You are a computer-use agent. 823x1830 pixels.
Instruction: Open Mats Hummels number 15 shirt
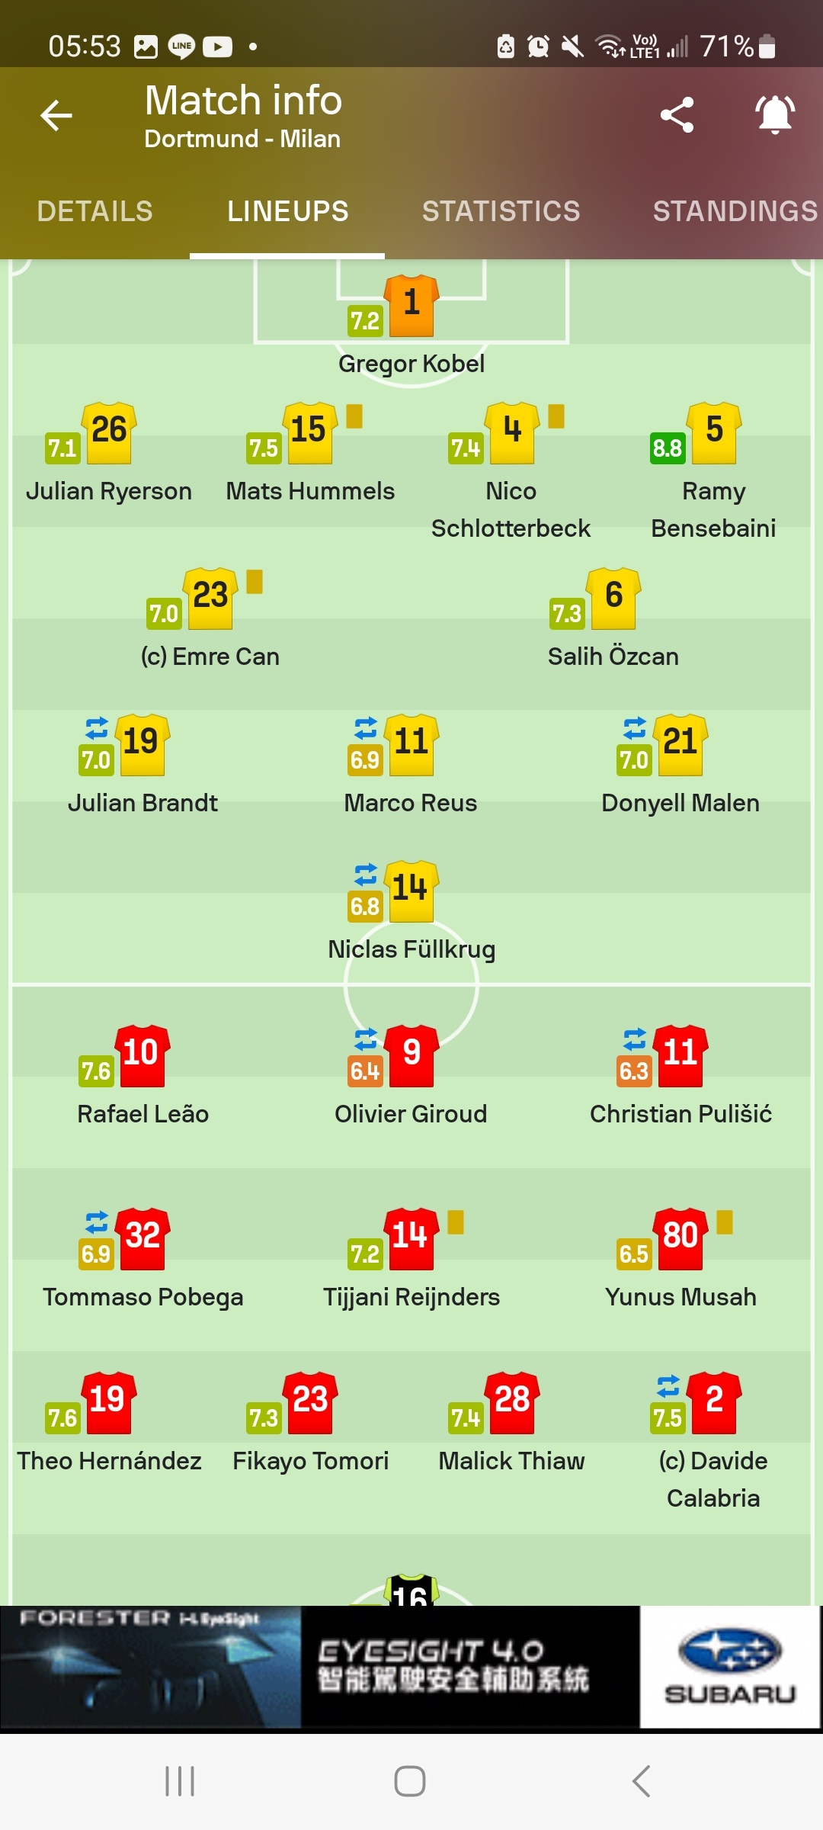click(x=309, y=433)
